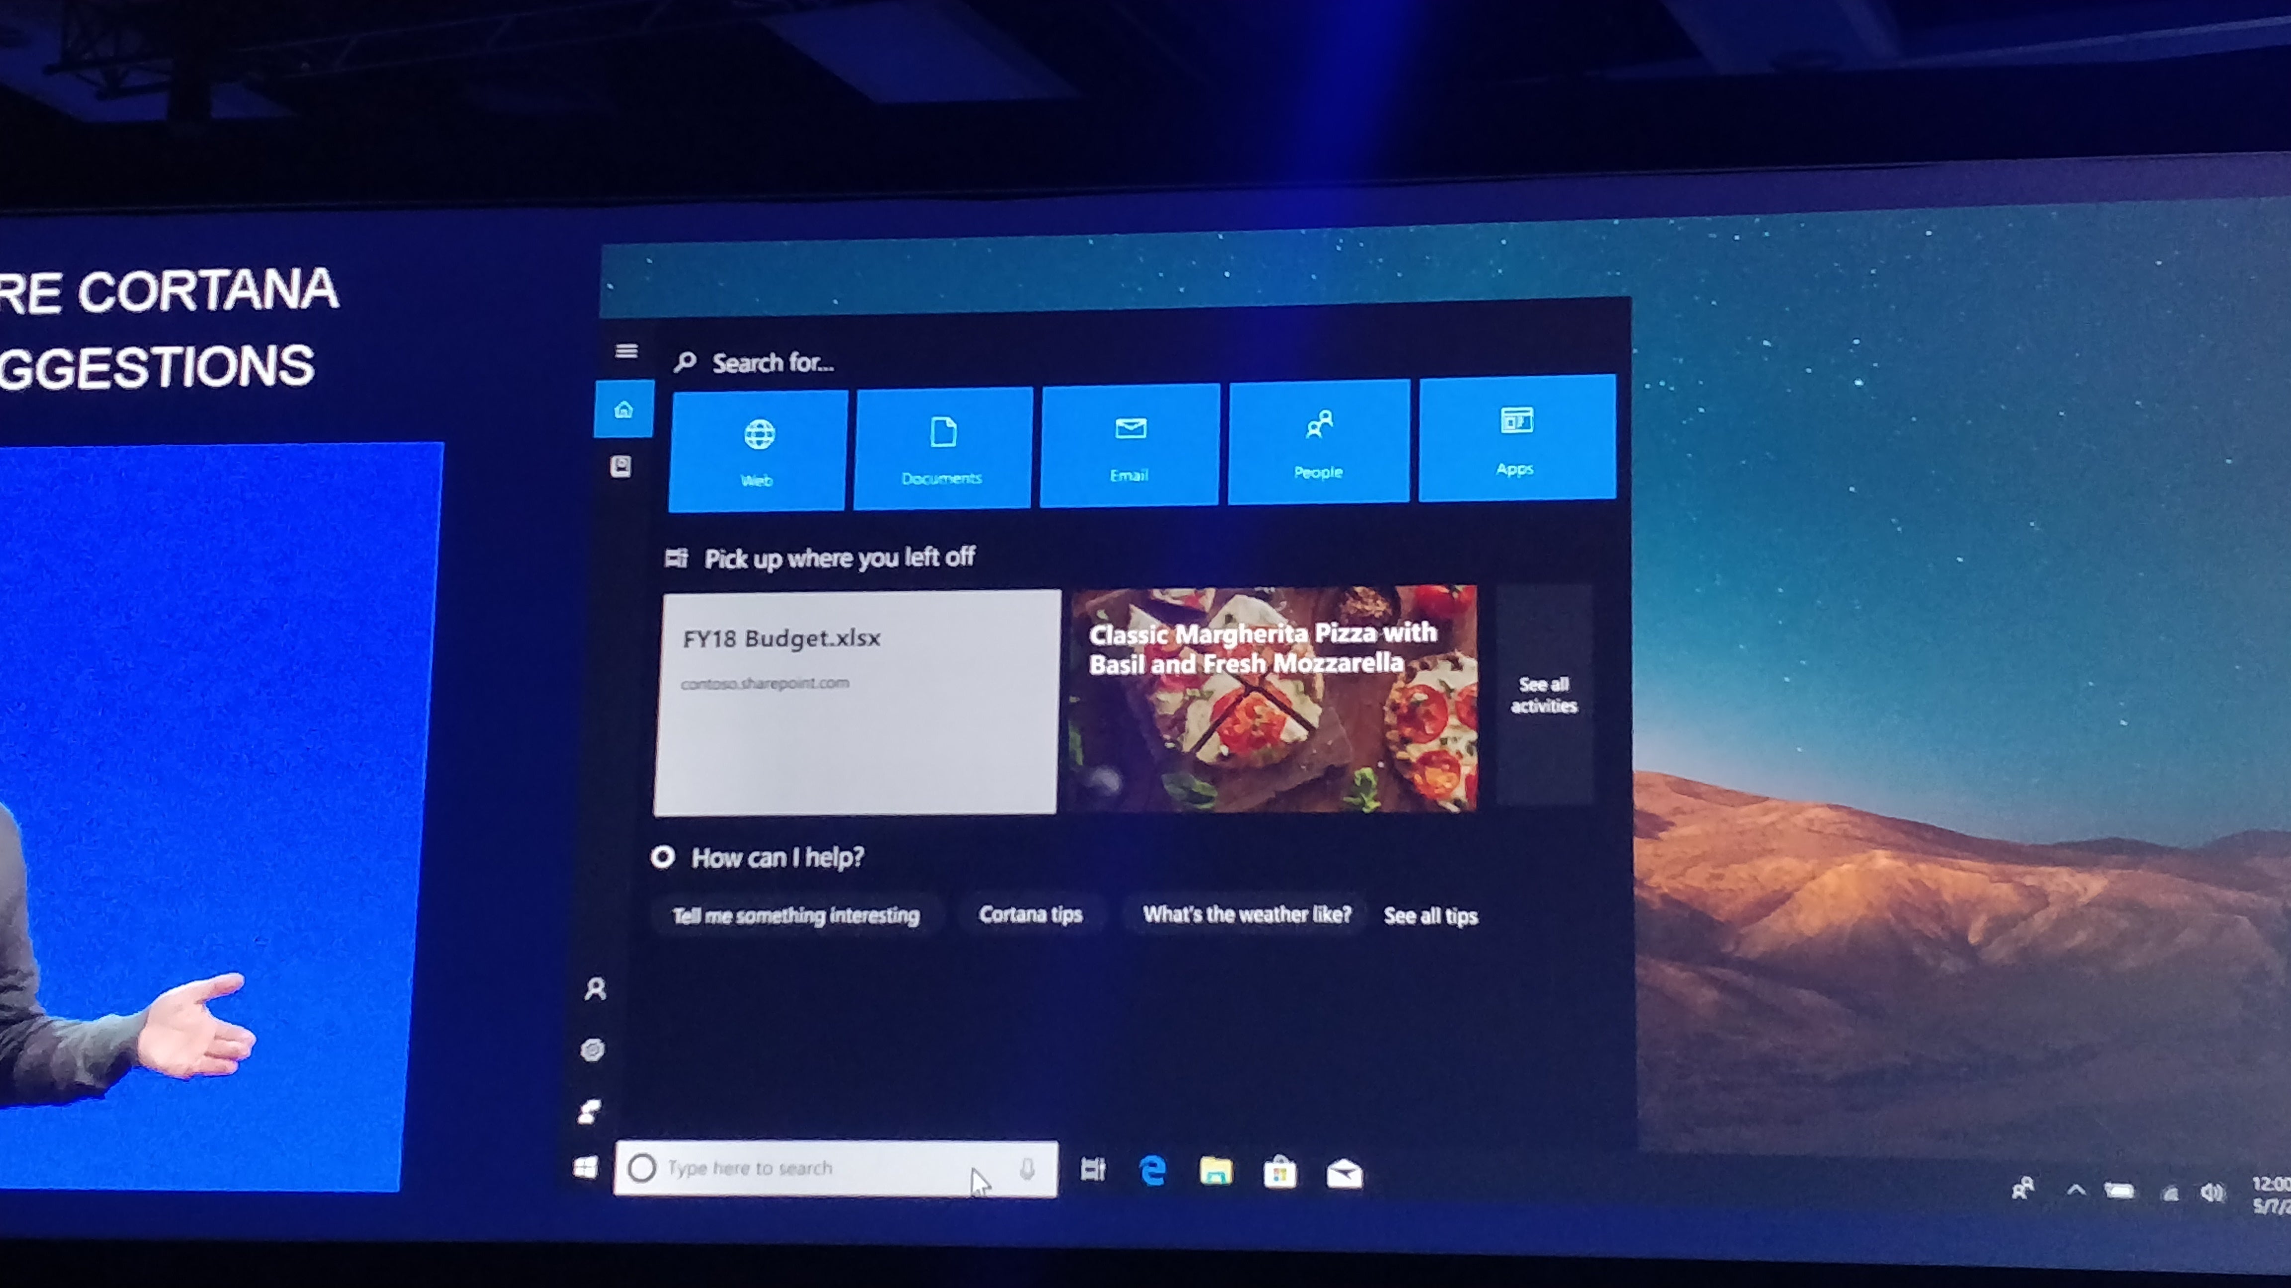Expand hidden system tray icons chevron

click(2076, 1189)
